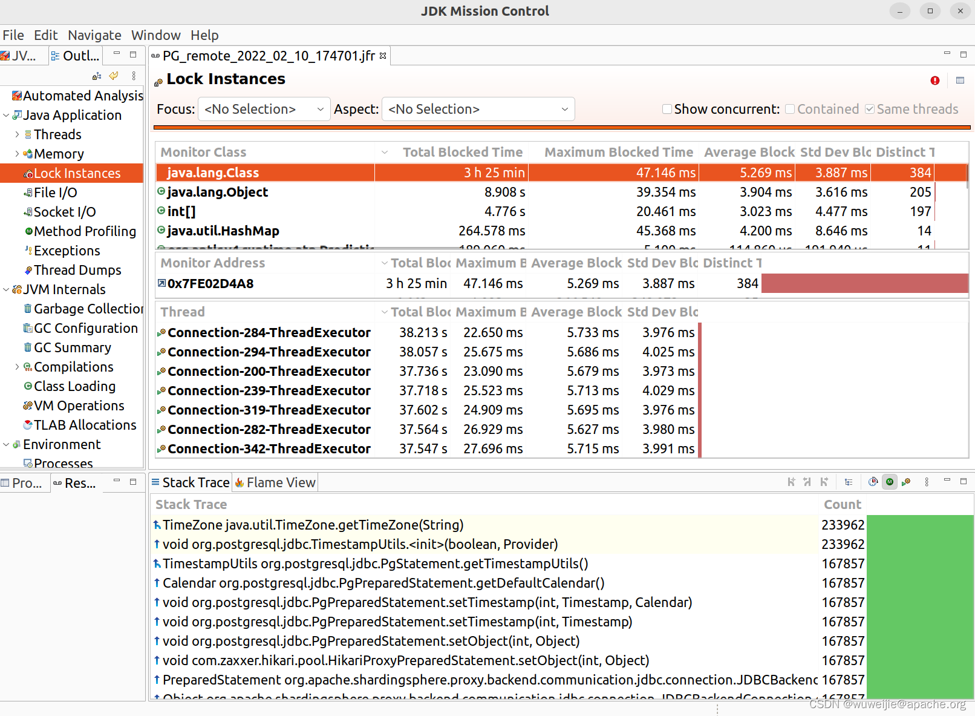Collapse the Environment tree node
The image size is (975, 716).
[6, 444]
